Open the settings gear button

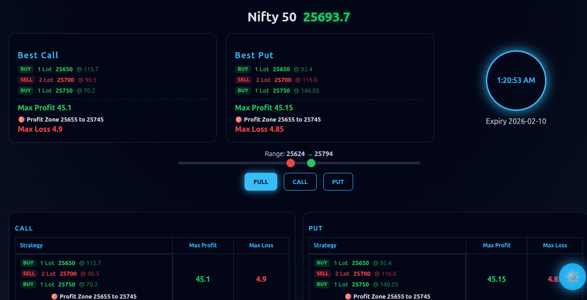click(572, 277)
